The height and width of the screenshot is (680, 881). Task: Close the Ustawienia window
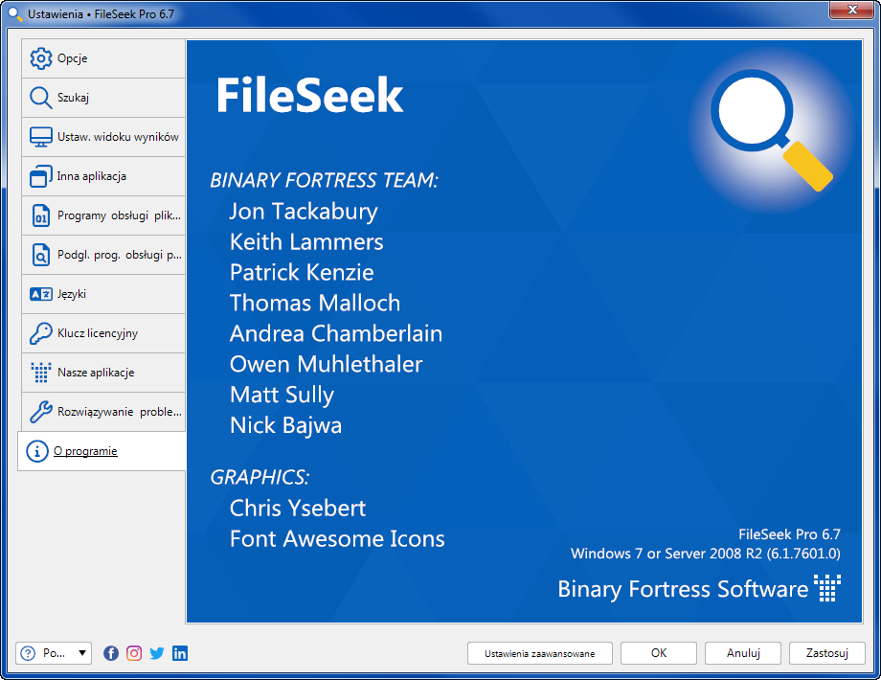[x=851, y=10]
